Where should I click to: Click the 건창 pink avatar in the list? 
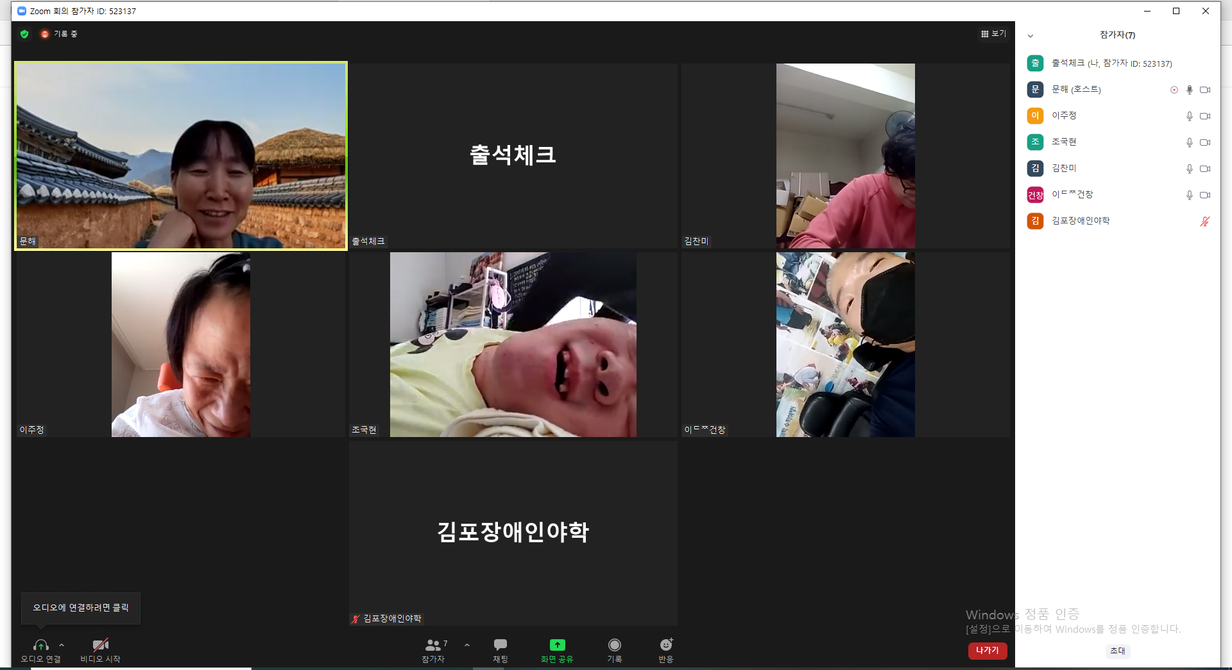click(x=1035, y=194)
